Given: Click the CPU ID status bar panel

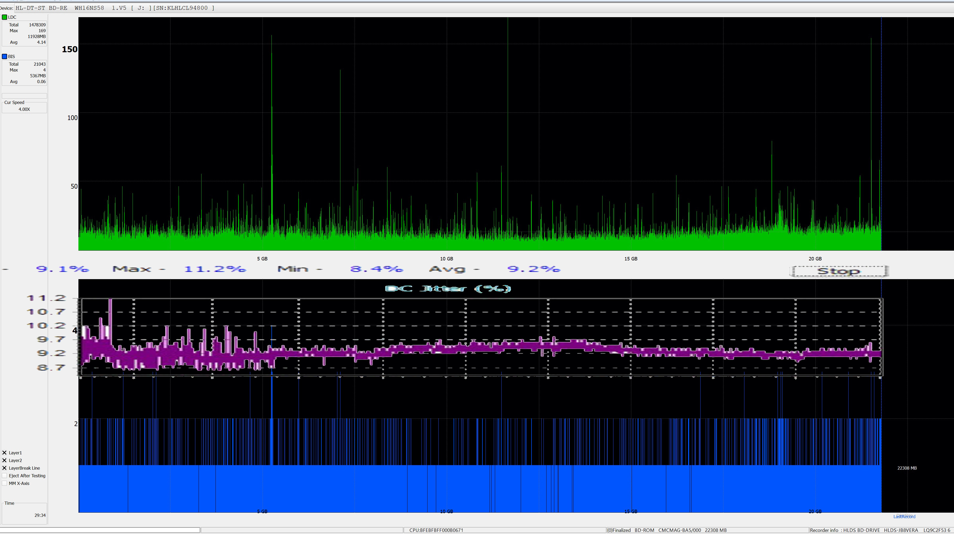Looking at the screenshot, I should pos(436,530).
